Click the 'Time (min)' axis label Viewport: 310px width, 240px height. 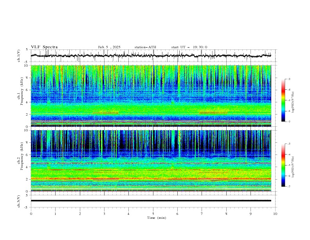tap(157, 218)
